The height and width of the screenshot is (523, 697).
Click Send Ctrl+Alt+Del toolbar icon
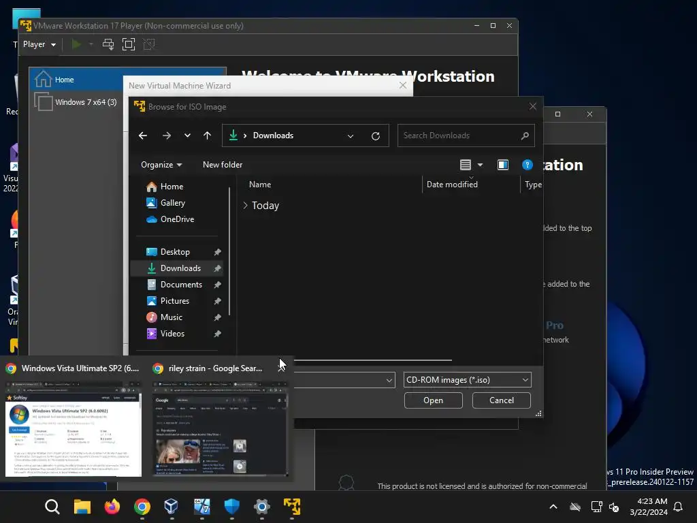pos(108,44)
